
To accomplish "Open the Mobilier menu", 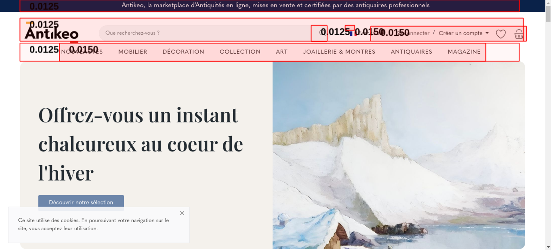I will click(133, 52).
